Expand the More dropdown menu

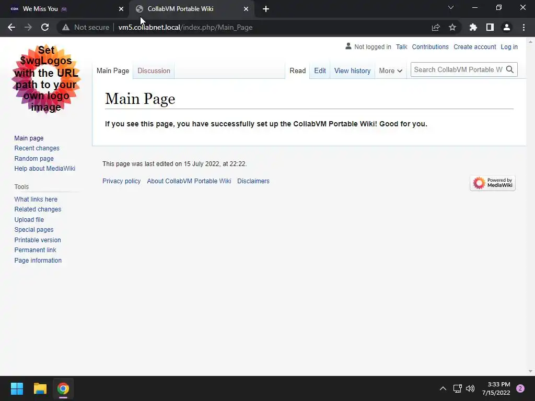click(x=391, y=70)
